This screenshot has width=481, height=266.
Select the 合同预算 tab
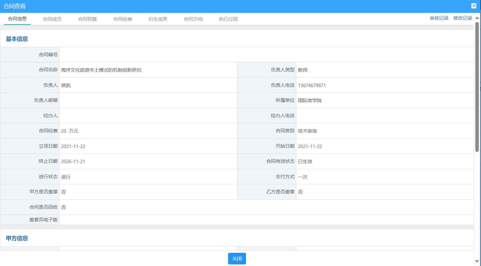[87, 19]
